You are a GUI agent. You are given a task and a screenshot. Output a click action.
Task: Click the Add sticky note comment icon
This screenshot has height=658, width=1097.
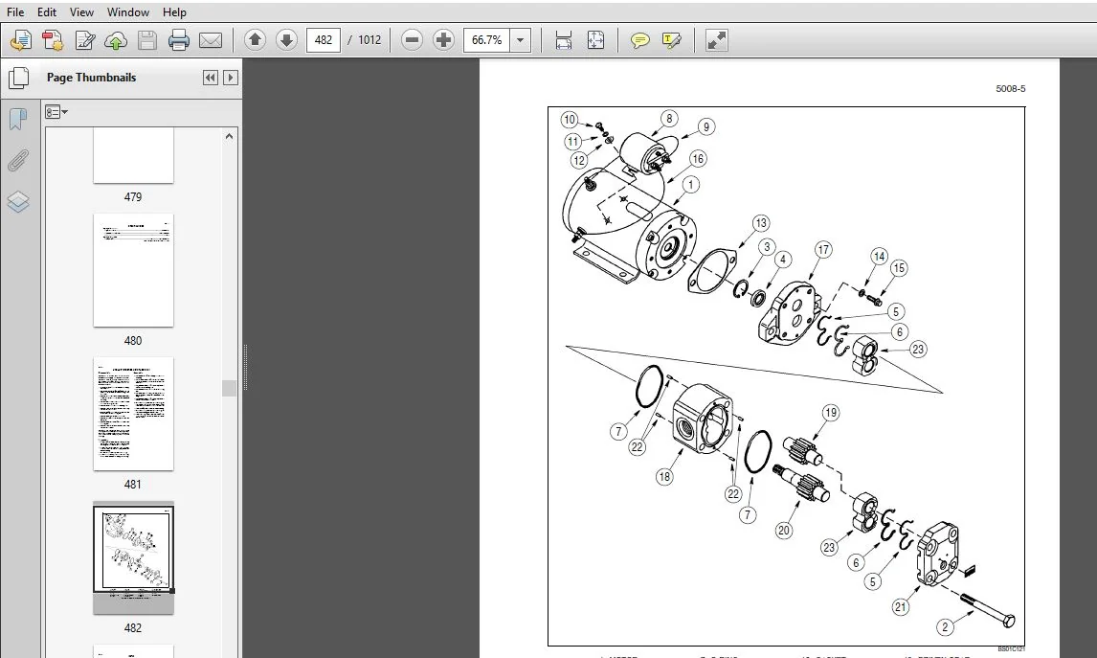pos(639,40)
